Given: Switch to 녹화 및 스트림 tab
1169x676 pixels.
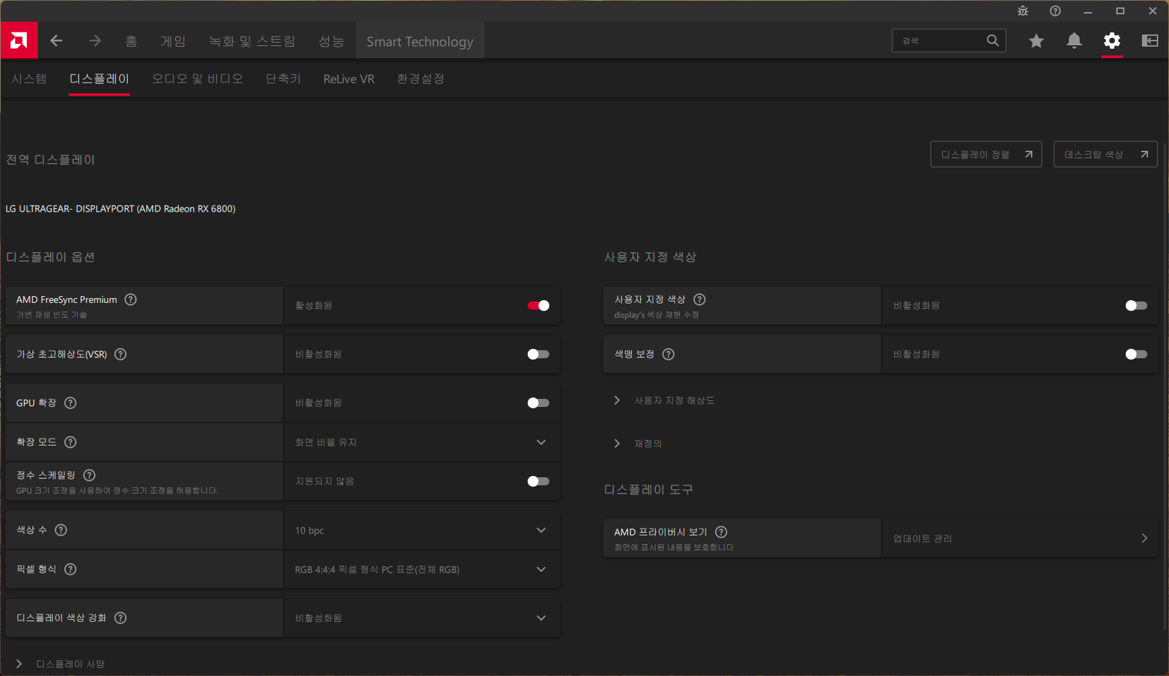Looking at the screenshot, I should (252, 41).
